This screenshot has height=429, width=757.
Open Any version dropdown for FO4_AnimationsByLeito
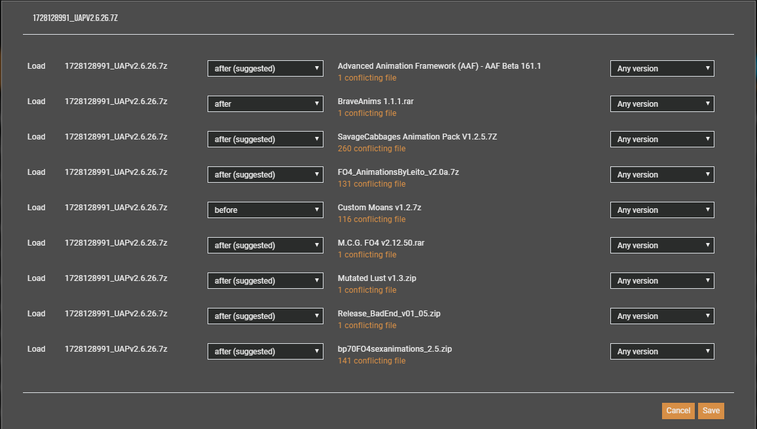point(662,174)
